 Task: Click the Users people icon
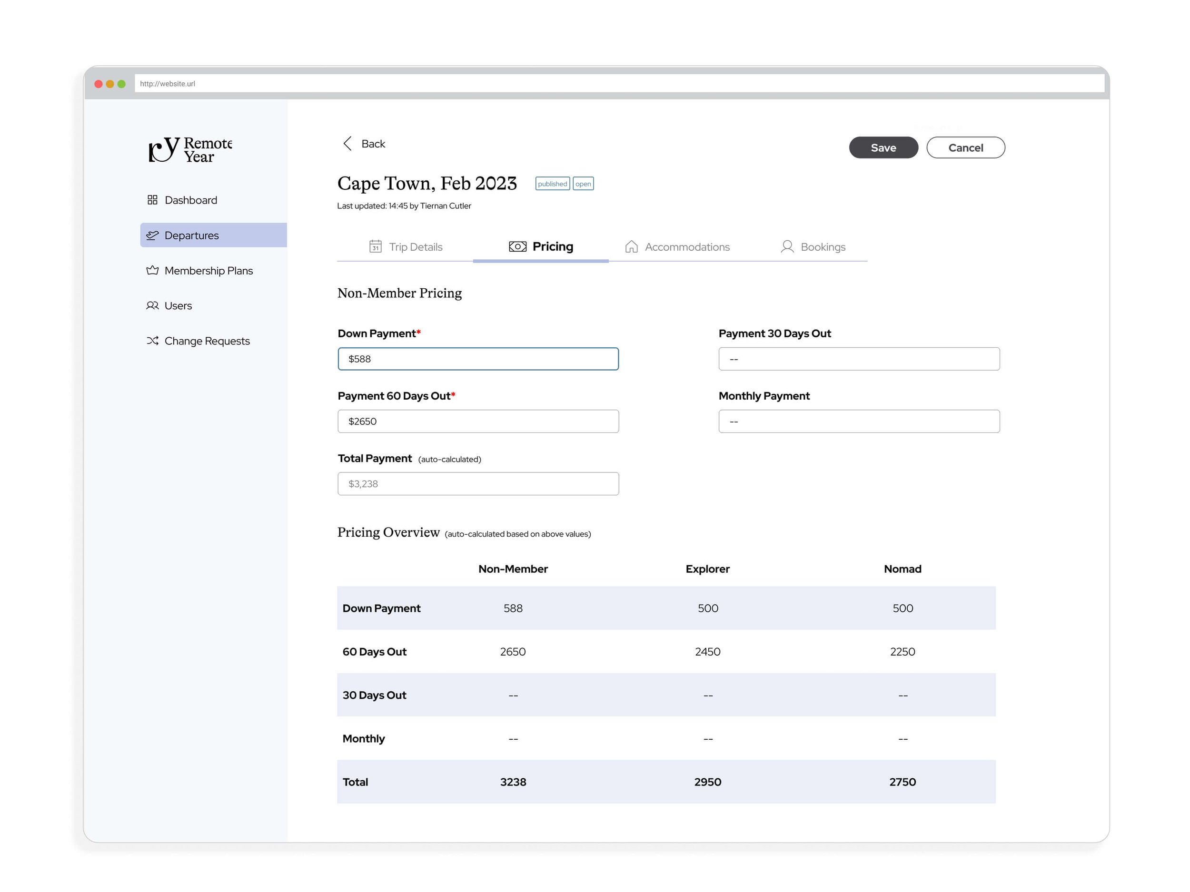coord(152,305)
